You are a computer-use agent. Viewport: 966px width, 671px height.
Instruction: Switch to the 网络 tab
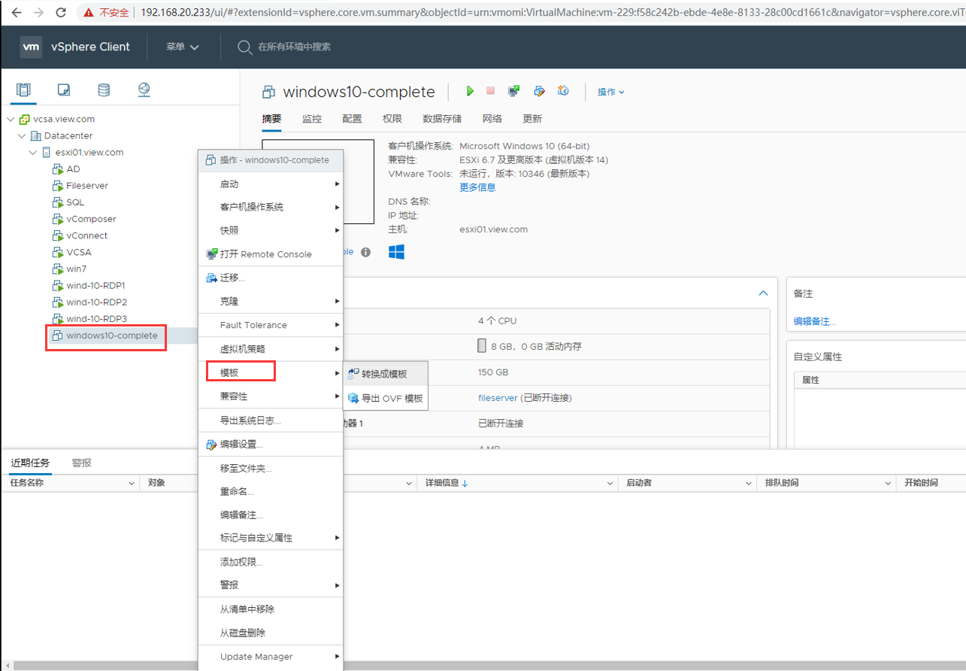(x=492, y=119)
